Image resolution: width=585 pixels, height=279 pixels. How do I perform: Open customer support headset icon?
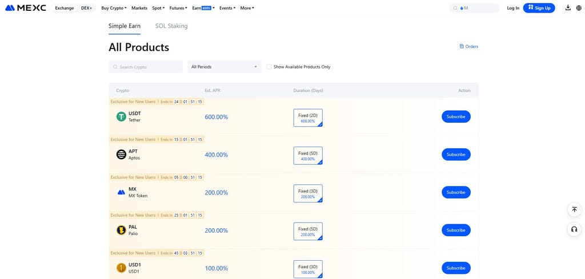tap(574, 229)
